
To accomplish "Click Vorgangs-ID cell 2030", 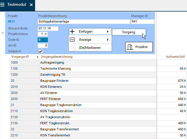I will click(25, 99).
